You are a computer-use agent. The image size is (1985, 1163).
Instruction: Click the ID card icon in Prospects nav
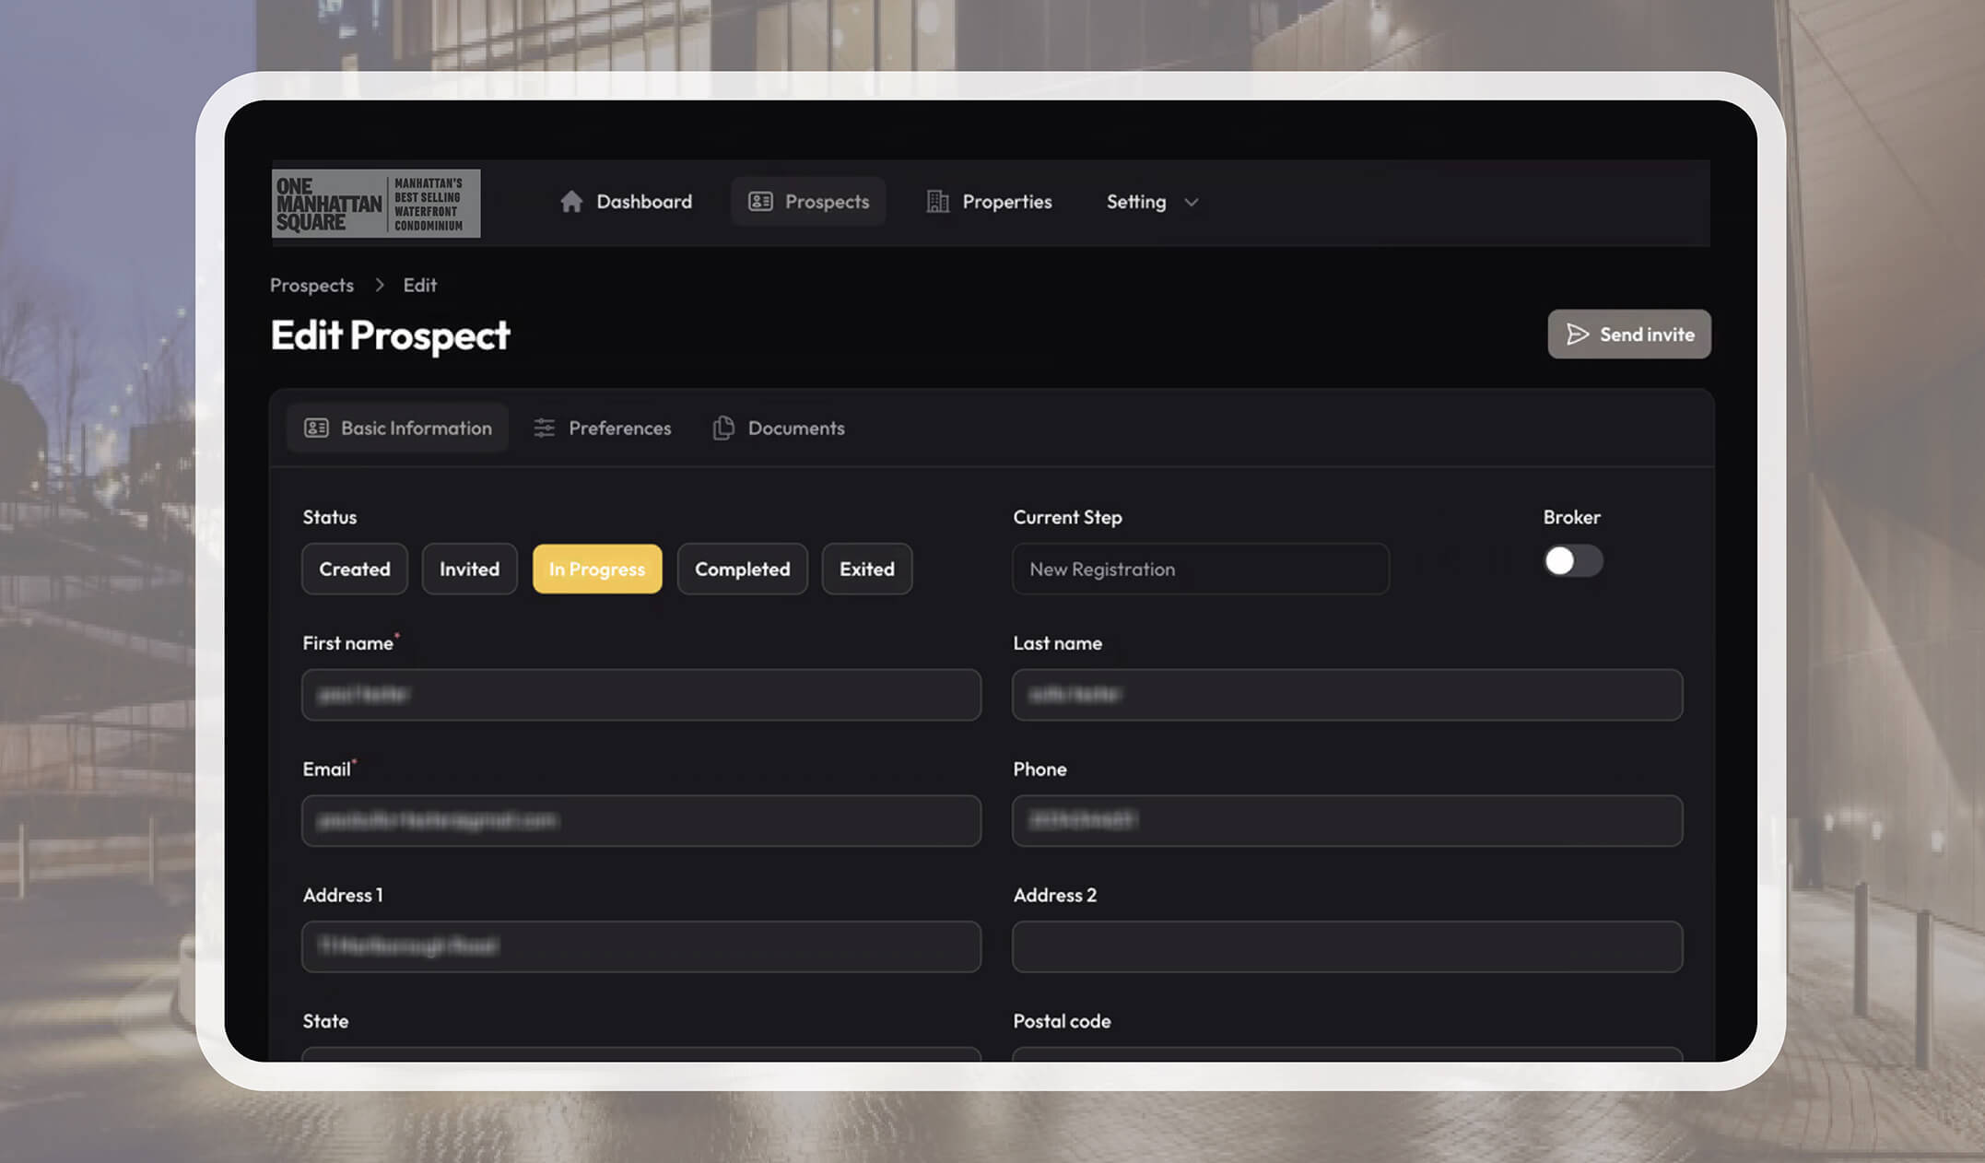(760, 202)
